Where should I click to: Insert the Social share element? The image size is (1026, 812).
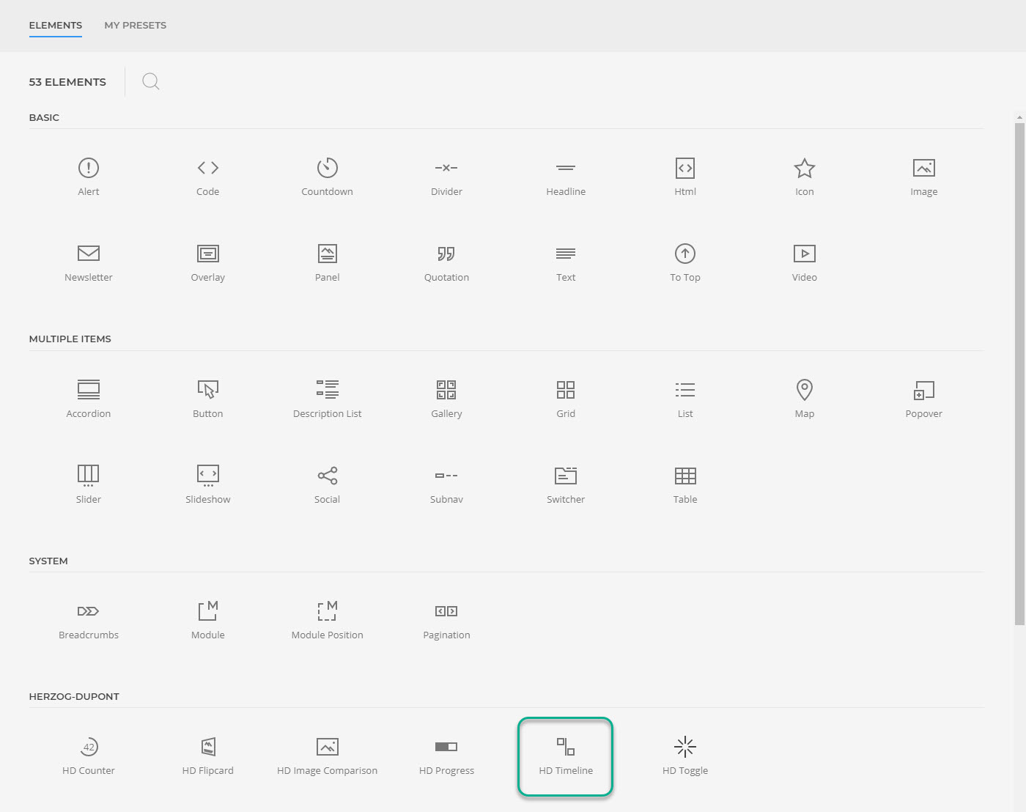327,484
